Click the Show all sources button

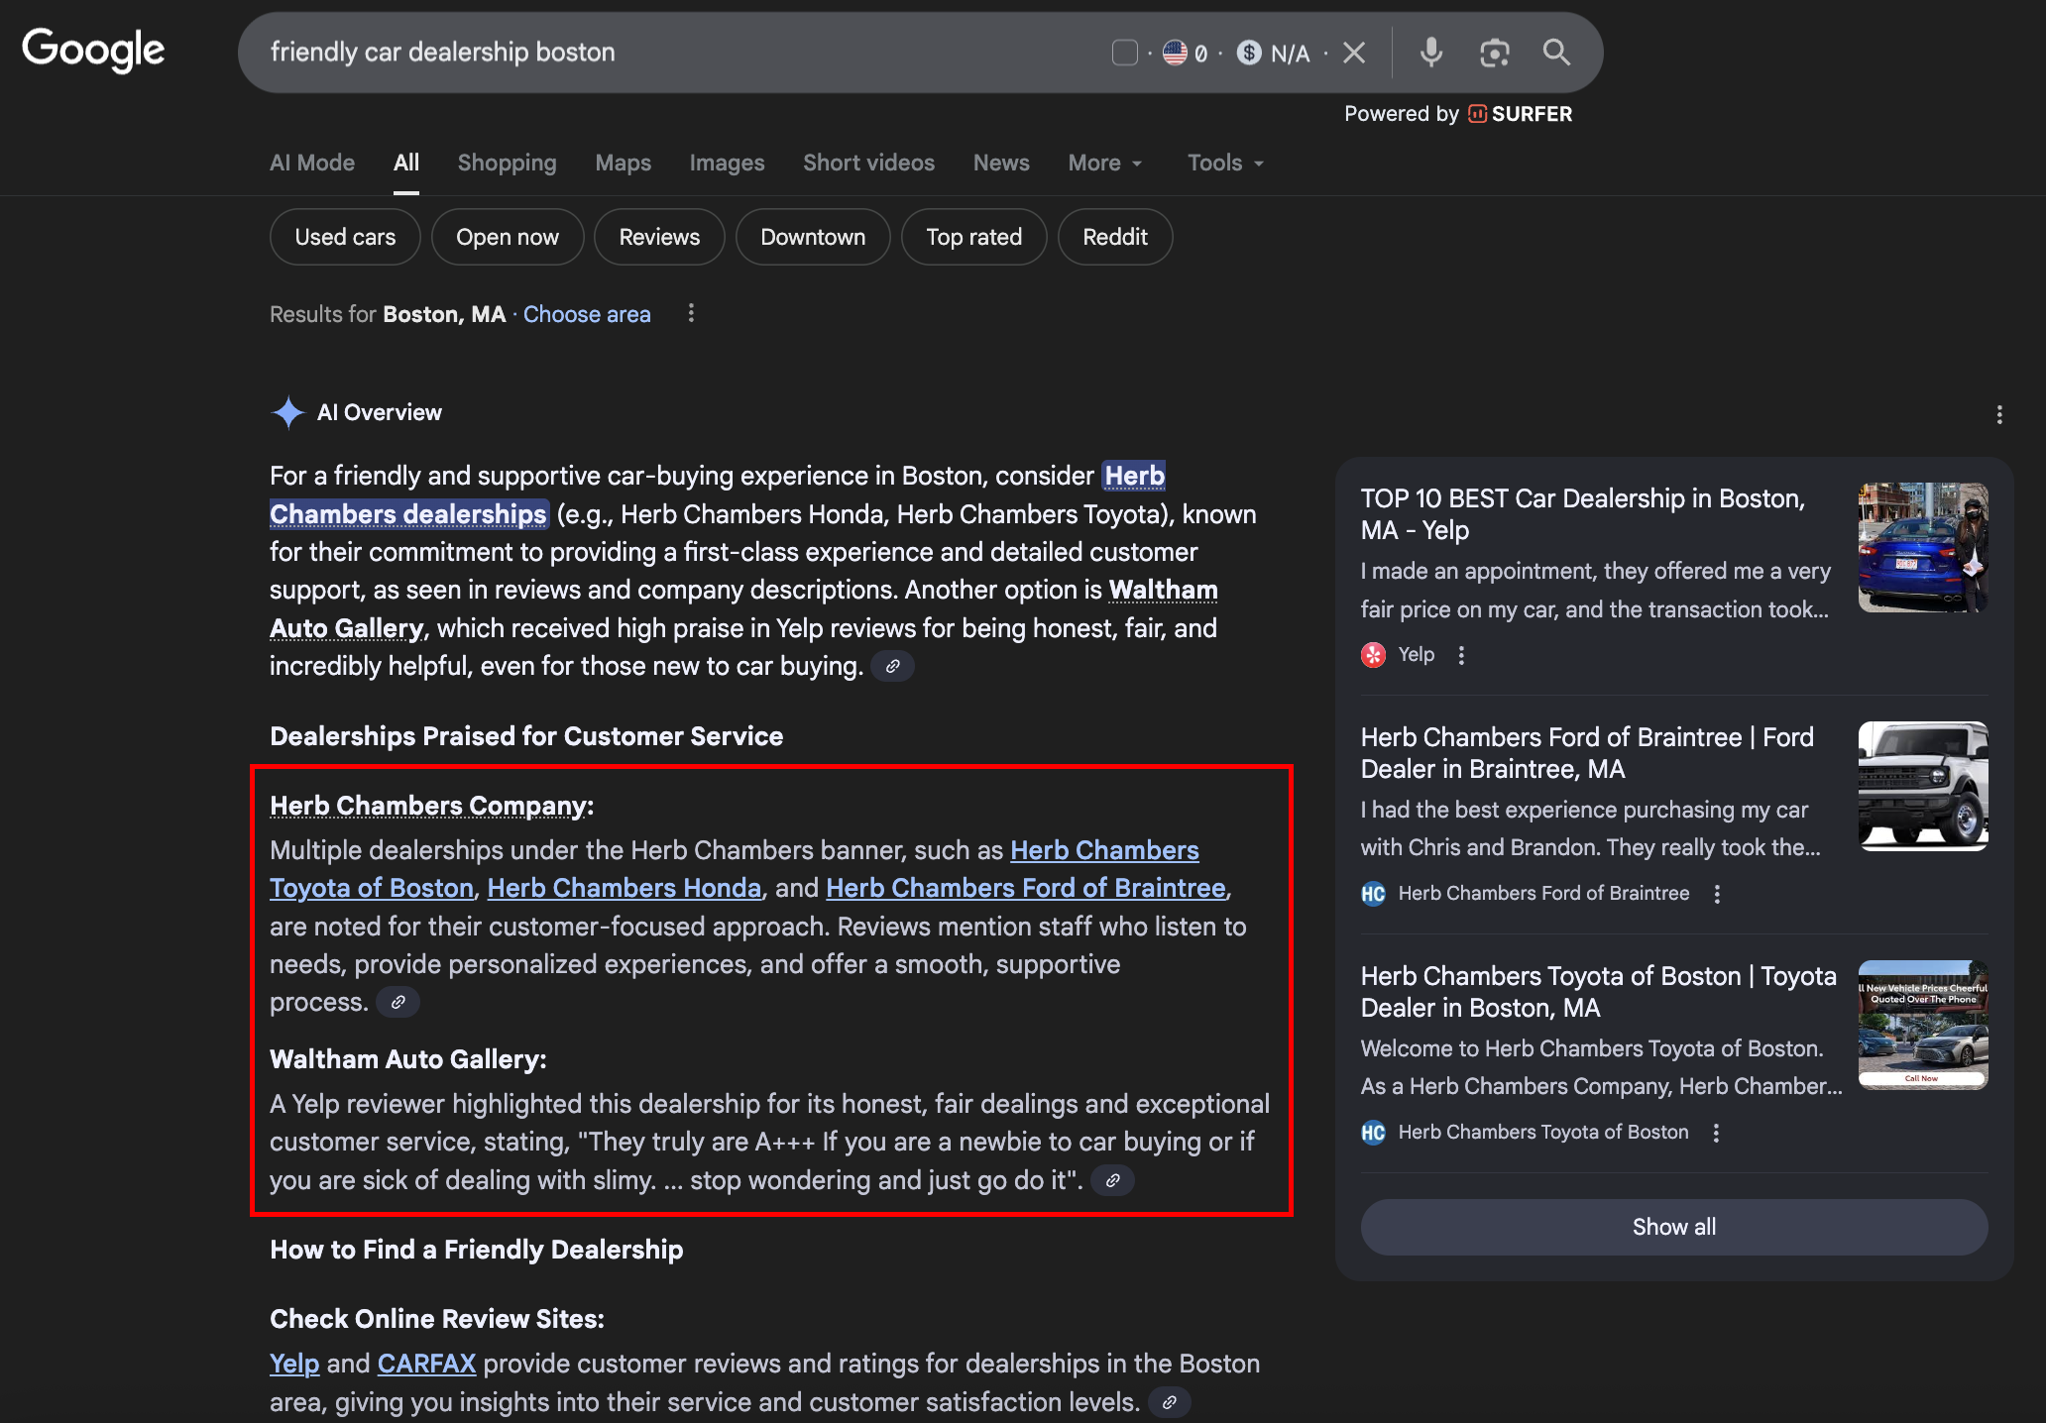point(1674,1227)
